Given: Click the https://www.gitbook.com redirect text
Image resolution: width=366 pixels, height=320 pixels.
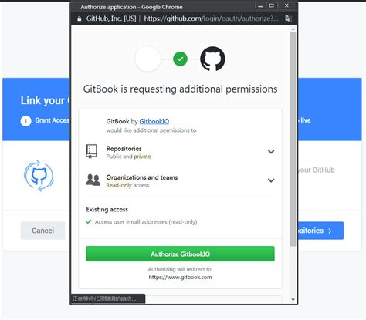Looking at the screenshot, I should [x=180, y=278].
